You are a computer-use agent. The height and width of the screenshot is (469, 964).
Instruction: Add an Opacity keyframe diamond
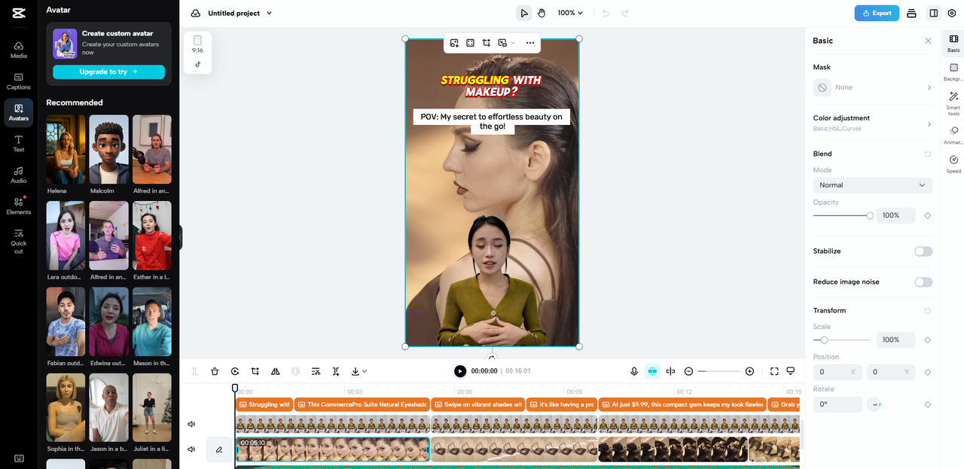tap(928, 215)
